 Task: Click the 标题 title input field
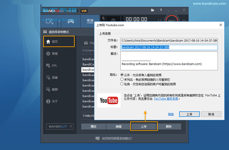[x=169, y=47]
